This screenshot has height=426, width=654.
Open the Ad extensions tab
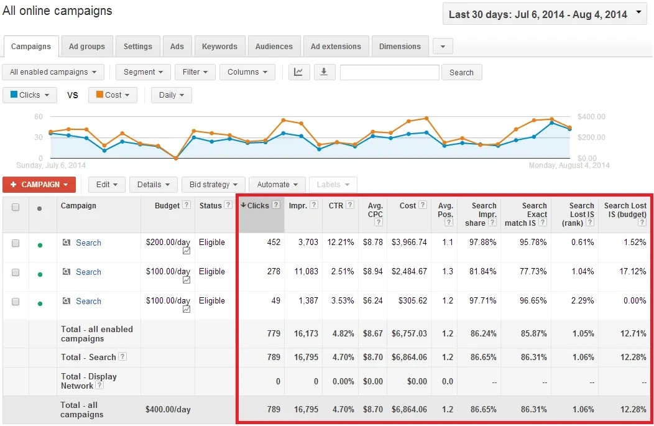click(x=336, y=47)
